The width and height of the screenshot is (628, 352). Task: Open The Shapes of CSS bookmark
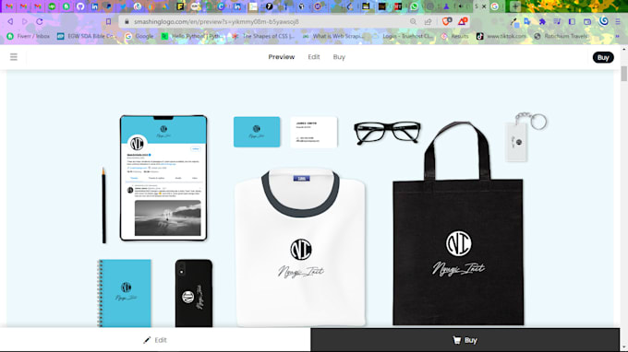pos(262,36)
